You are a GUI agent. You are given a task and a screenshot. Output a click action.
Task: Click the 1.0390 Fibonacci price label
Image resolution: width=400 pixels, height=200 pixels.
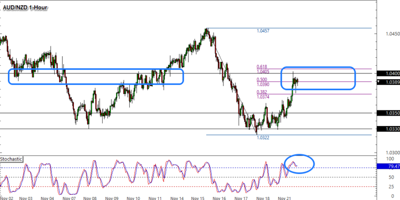point(263,84)
